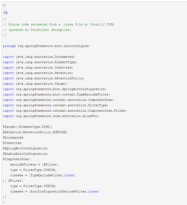
Task: Click the FilterType import line
Action: (x=56, y=105)
